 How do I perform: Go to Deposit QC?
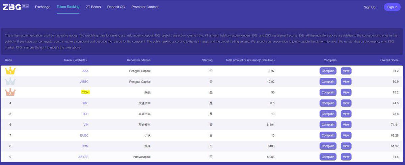[116, 7]
